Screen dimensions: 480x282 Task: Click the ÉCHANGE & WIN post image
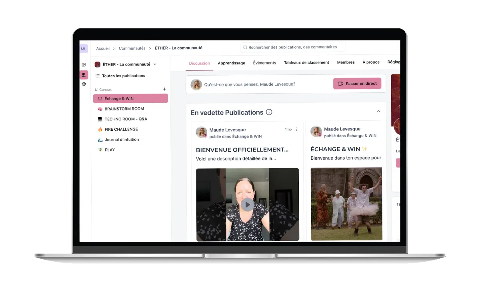point(346,204)
